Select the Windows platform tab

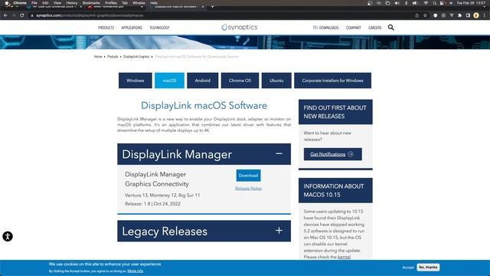[136, 80]
